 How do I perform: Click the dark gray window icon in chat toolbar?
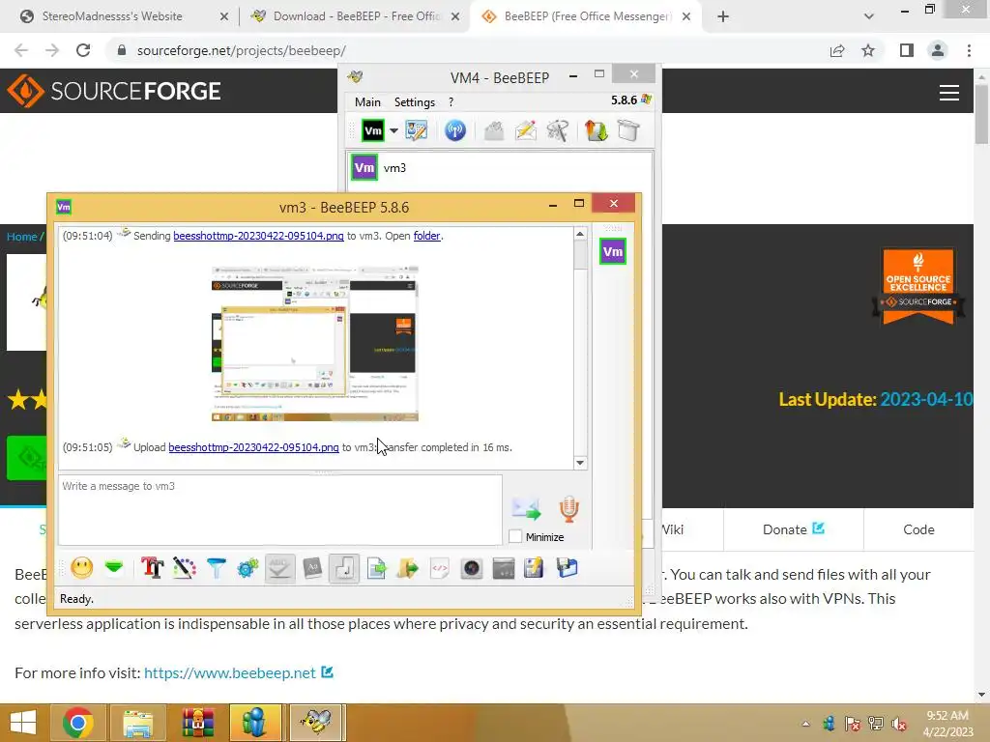pos(503,568)
